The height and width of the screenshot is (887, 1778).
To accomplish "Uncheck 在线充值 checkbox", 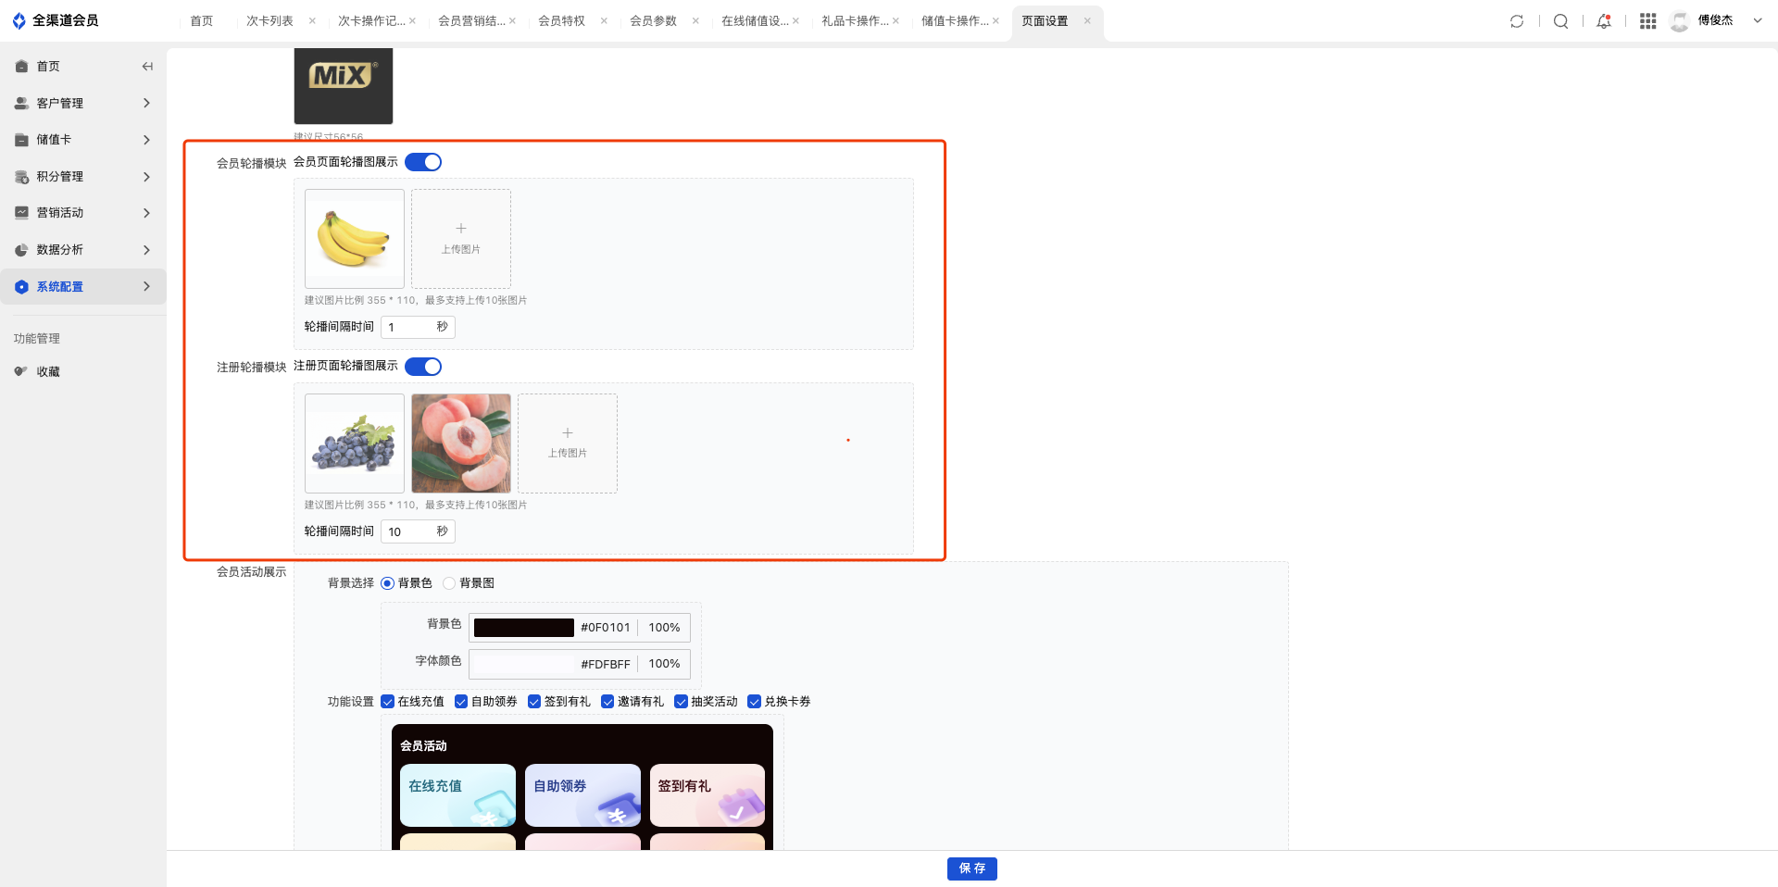I will (388, 702).
